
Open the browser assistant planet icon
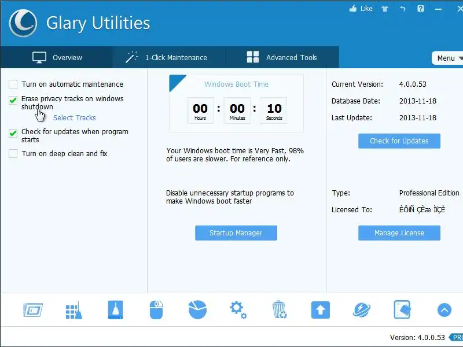362,310
